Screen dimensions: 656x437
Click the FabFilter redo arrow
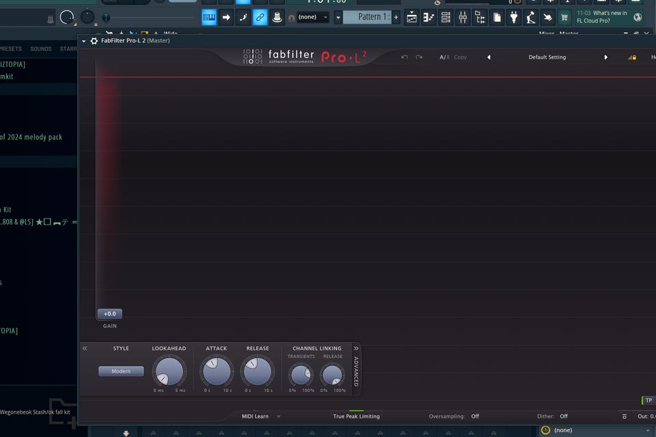[419, 57]
